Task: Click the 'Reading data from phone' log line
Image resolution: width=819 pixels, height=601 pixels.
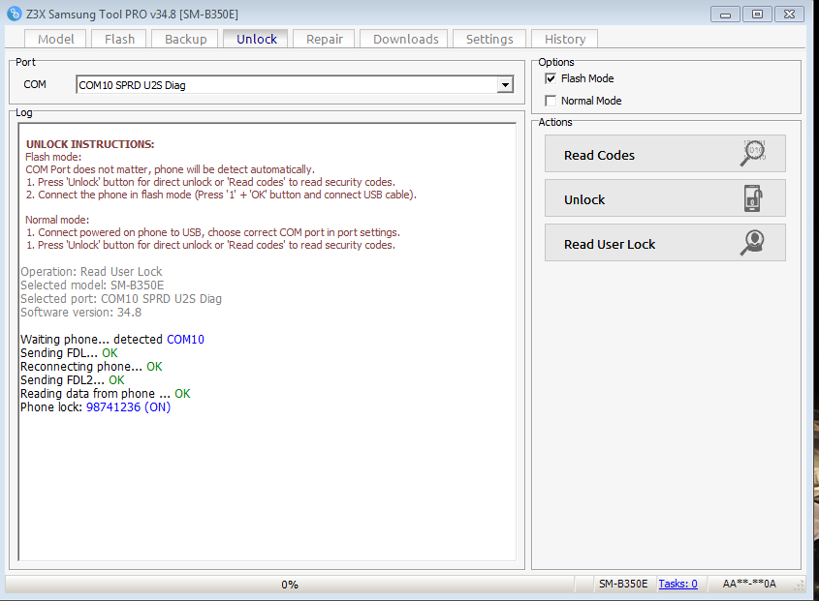Action: pos(105,393)
